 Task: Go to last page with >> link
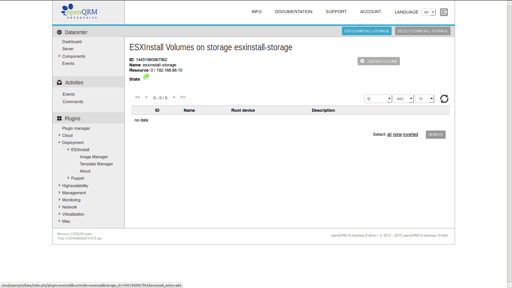(183, 97)
